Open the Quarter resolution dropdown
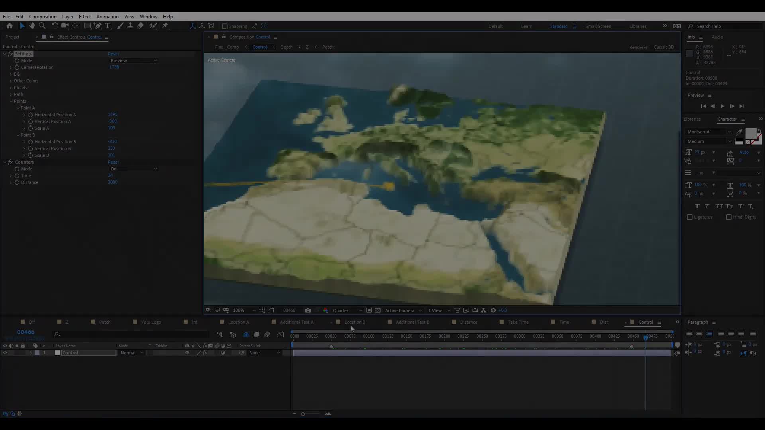Viewport: 765px width, 430px height. (x=347, y=311)
